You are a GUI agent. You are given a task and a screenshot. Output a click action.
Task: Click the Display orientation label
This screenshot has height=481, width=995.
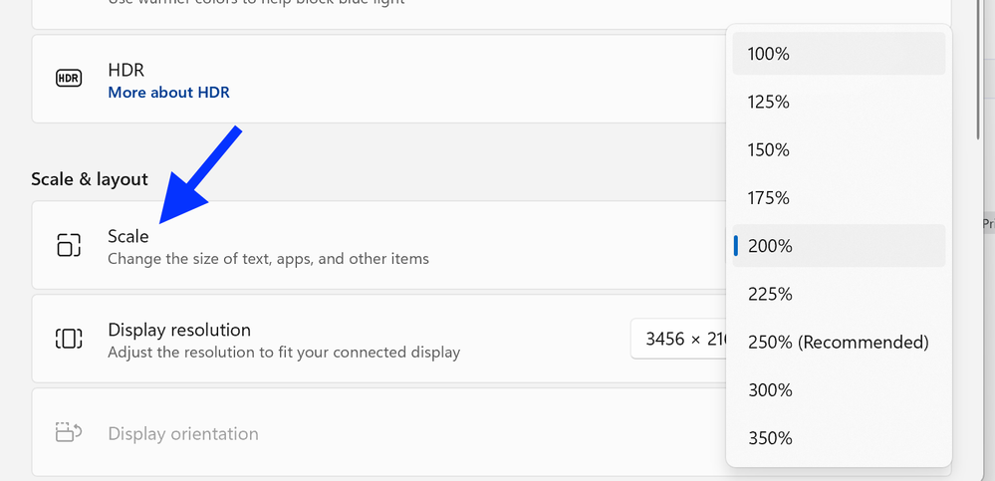(183, 433)
